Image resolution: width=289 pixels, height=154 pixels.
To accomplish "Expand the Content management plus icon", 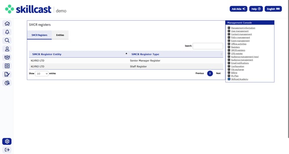I will tap(229, 34).
